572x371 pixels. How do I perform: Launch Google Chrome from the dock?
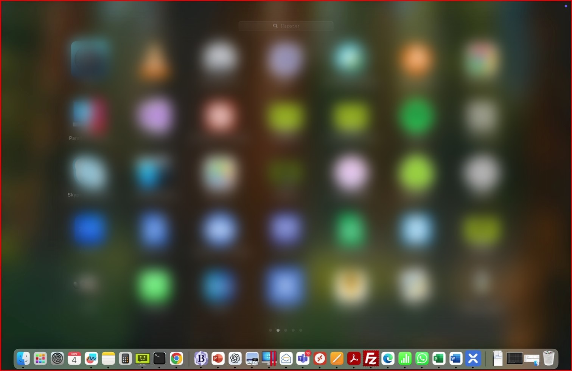click(x=176, y=358)
